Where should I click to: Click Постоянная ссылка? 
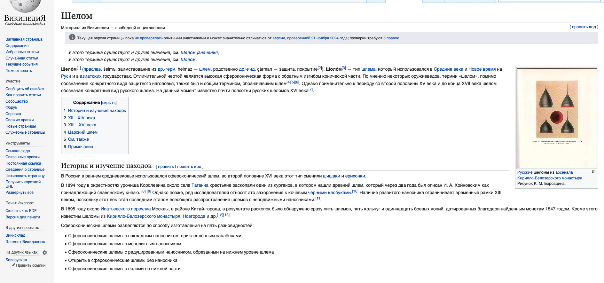23,163
